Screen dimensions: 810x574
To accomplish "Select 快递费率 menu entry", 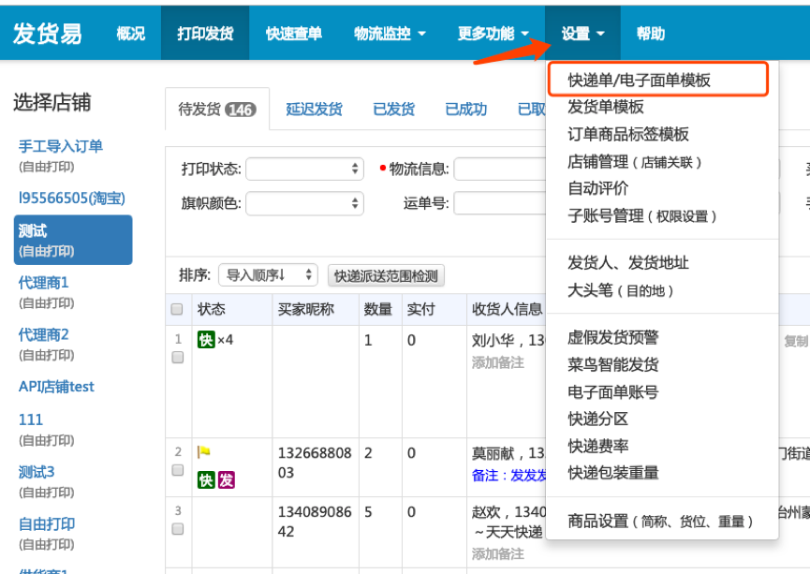I will point(598,446).
